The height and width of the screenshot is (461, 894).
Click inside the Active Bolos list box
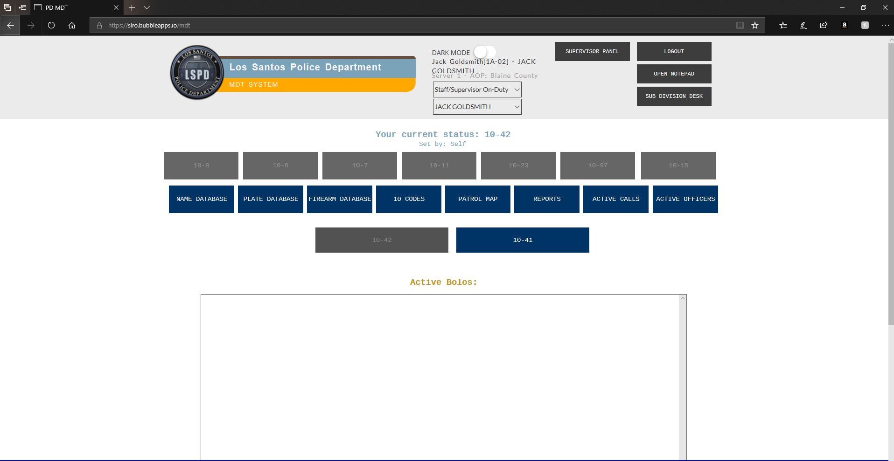click(x=440, y=378)
